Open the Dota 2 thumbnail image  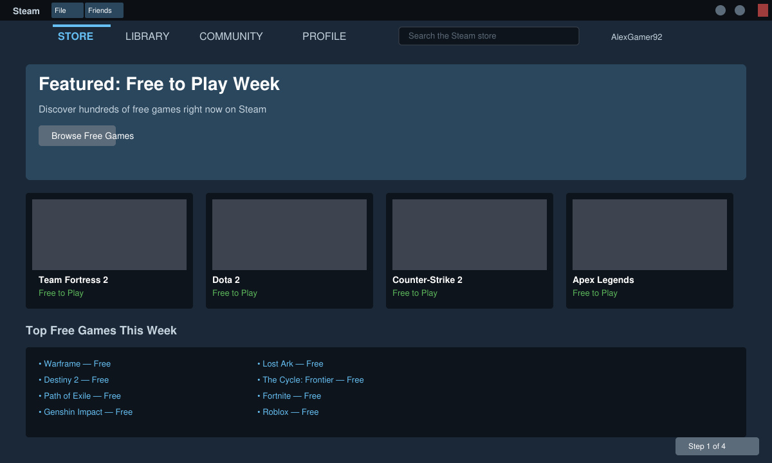pos(289,235)
